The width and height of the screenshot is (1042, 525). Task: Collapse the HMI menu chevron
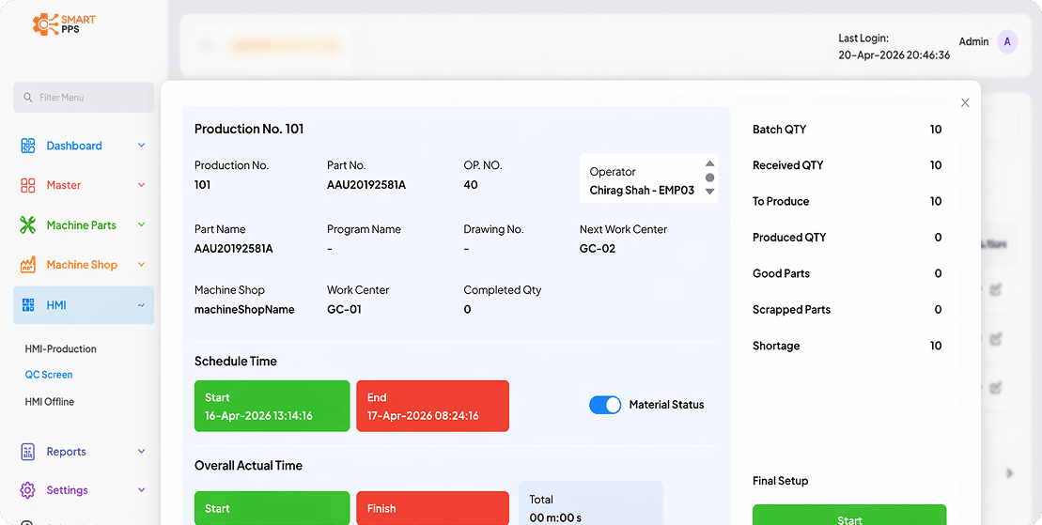tap(142, 305)
